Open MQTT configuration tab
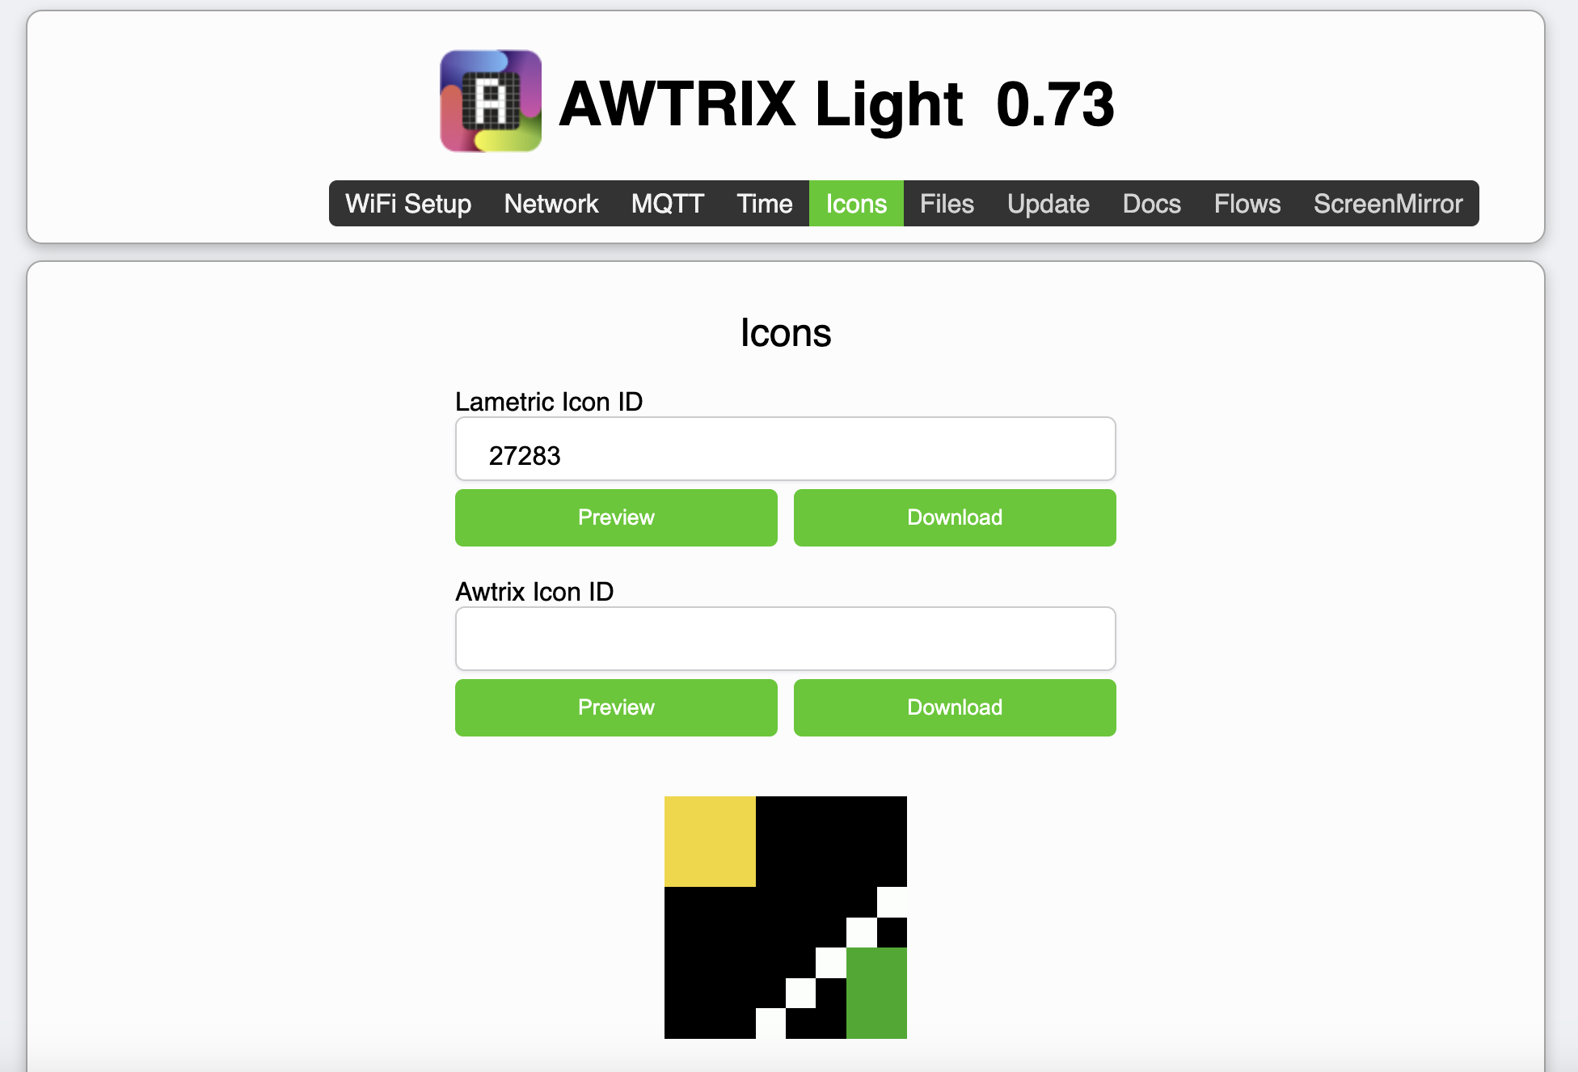The image size is (1578, 1072). click(668, 204)
